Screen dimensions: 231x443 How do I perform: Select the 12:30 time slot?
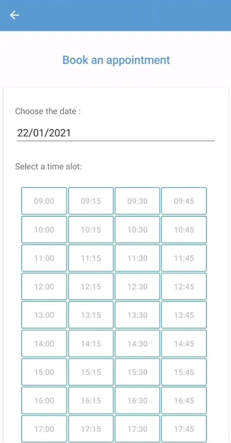(137, 286)
